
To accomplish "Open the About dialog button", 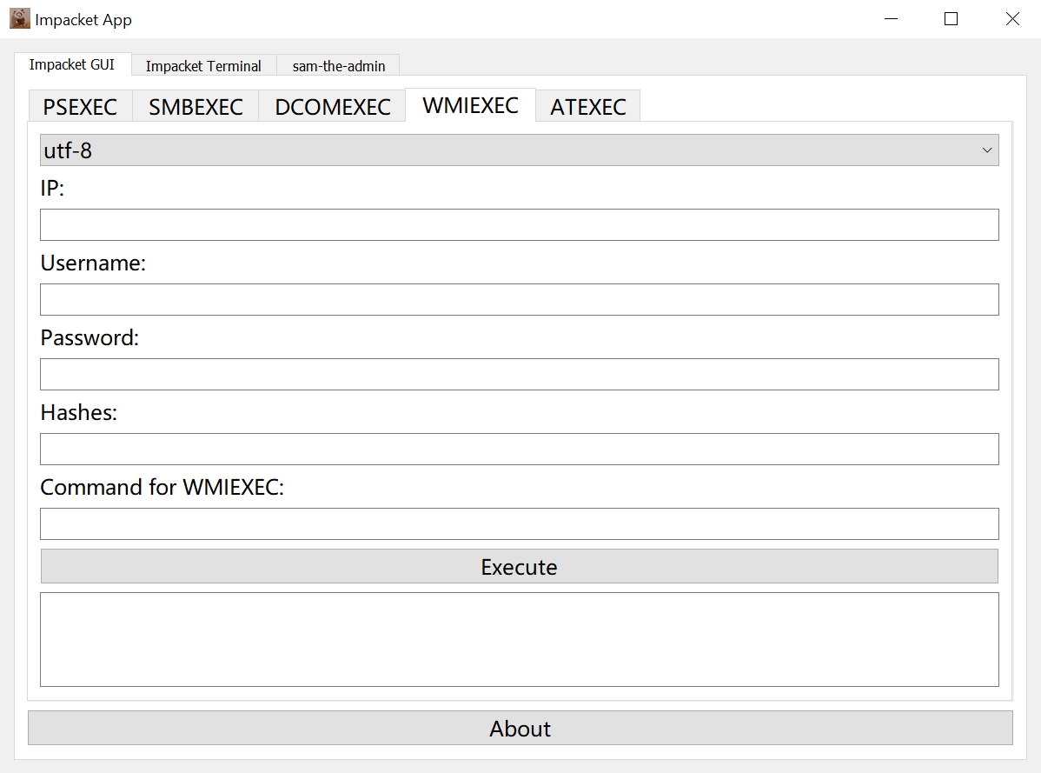I will point(520,728).
